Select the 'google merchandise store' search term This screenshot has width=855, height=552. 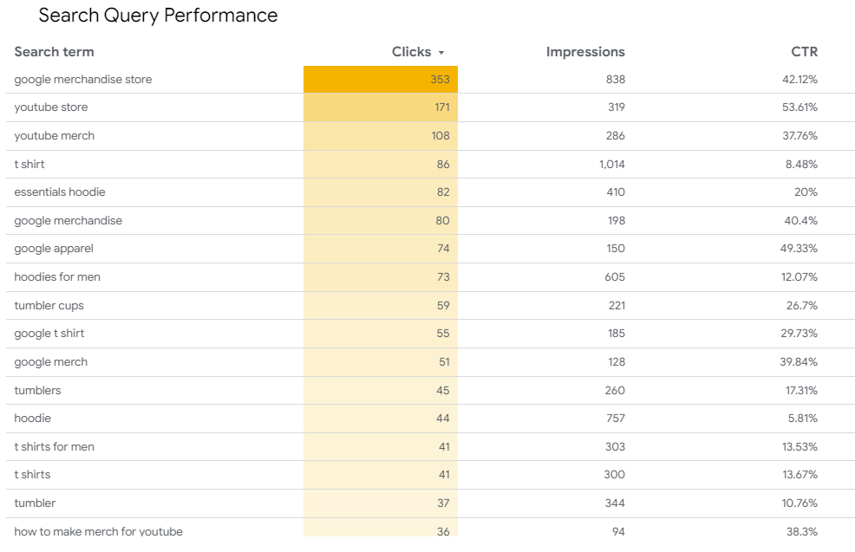(83, 80)
